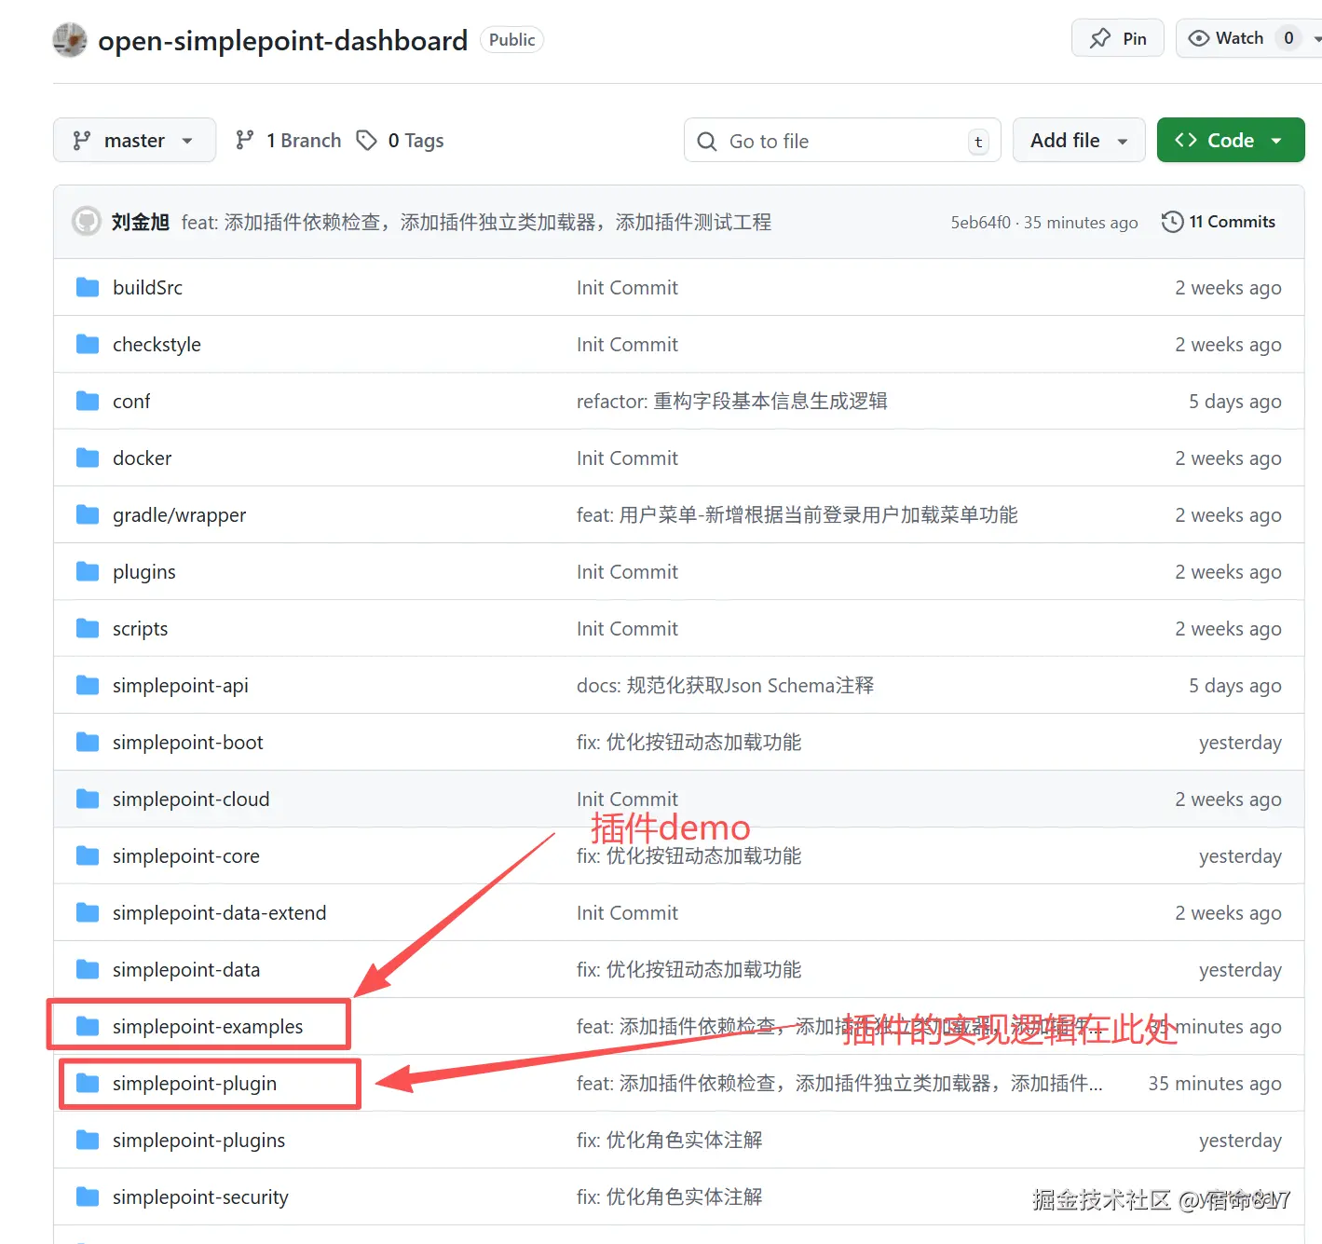Open the green Code dropdown
Viewport: 1322px width, 1244px height.
click(x=1231, y=140)
